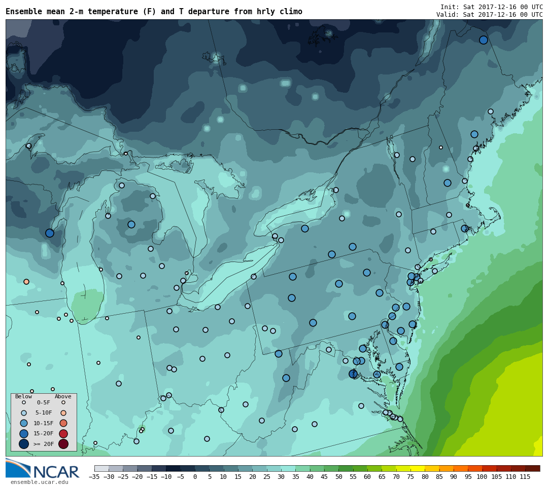Screen dimensions: 548x488
Task: Click the Above 15-20F red legend circle
Action: (63, 434)
